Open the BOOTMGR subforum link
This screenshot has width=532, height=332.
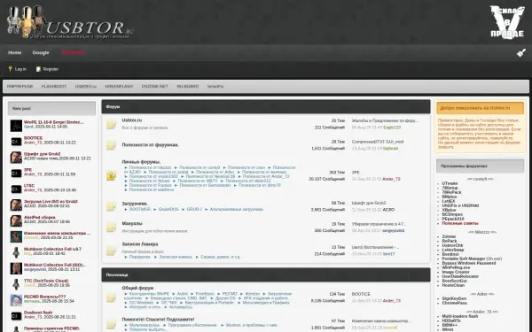click(x=140, y=209)
